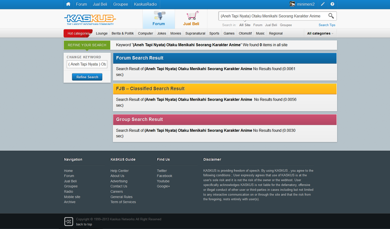
Task: Open the About Us link
Action: click(117, 176)
